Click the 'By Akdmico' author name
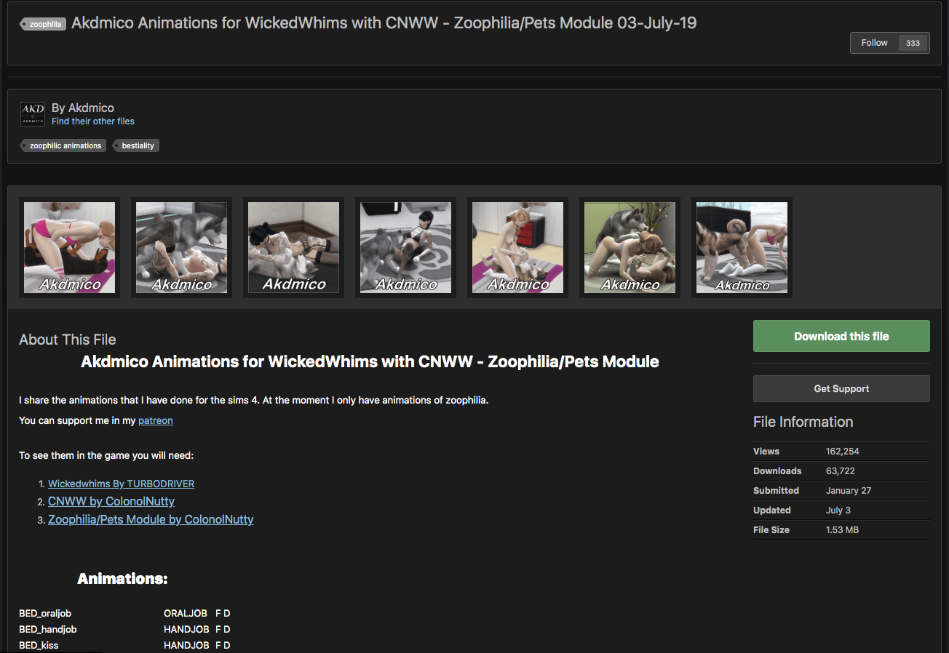The image size is (949, 653). (x=83, y=108)
